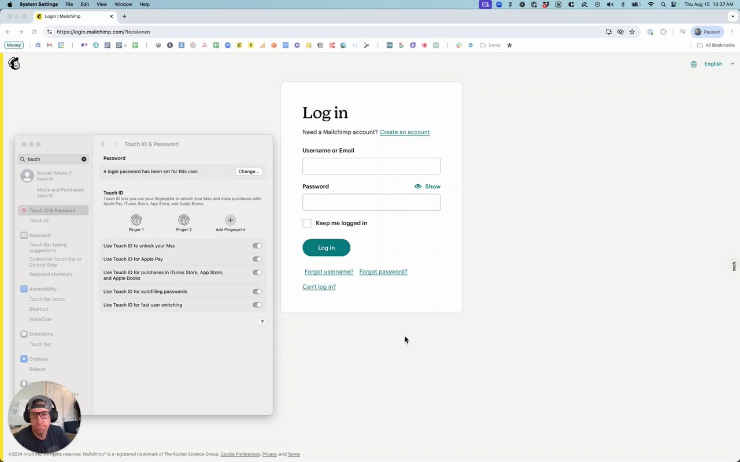Image resolution: width=740 pixels, height=462 pixels.
Task: Click the Forgot password? link
Action: tap(383, 271)
